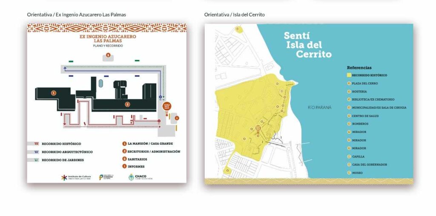Click the 'EX INGENIO AZUCARERO LAS PALMAS' heading
The height and width of the screenshot is (216, 436).
108,39
